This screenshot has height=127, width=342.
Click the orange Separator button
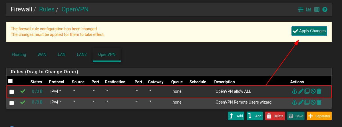(x=319, y=116)
